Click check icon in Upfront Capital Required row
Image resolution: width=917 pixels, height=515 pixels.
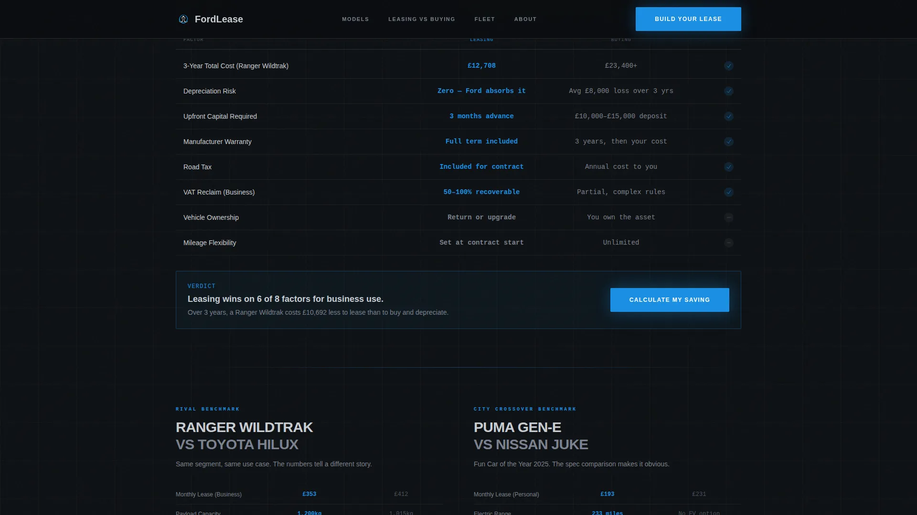pyautogui.click(x=729, y=116)
